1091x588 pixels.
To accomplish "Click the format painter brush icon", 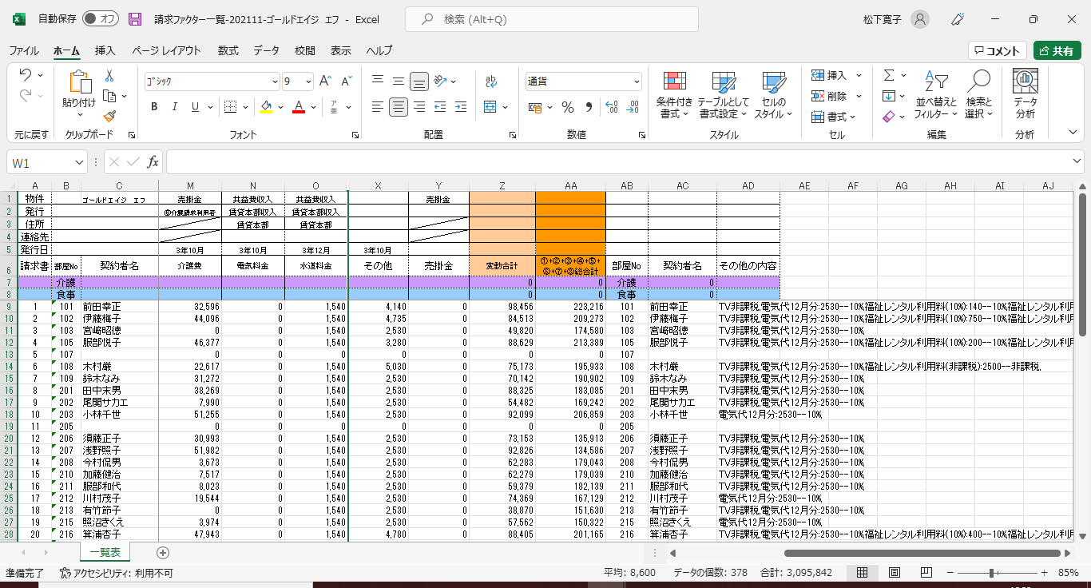I will click(110, 117).
